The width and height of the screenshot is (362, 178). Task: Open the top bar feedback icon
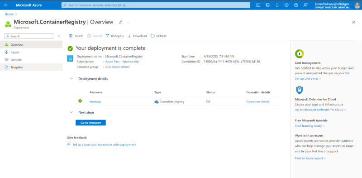click(x=305, y=5)
